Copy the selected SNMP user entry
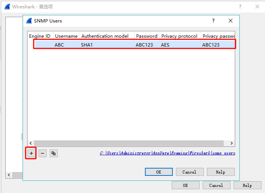This screenshot has width=265, height=193. tap(54, 153)
